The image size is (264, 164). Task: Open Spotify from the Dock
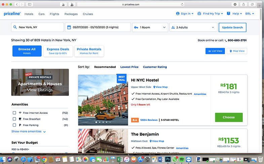(182, 159)
